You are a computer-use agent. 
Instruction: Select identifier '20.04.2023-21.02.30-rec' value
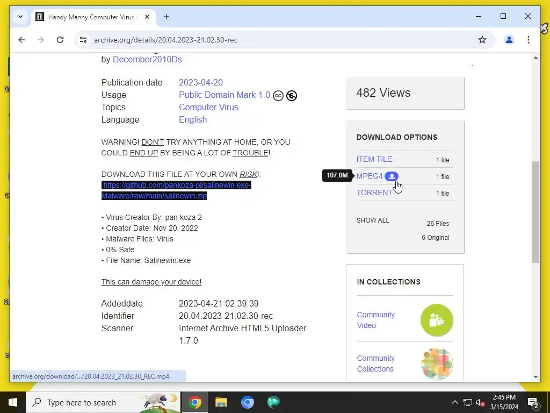click(226, 316)
